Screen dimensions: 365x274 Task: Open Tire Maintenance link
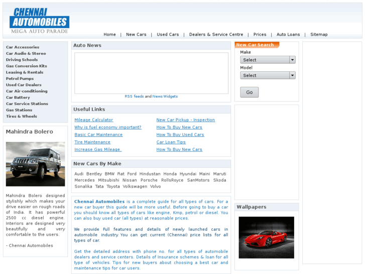[92, 142]
